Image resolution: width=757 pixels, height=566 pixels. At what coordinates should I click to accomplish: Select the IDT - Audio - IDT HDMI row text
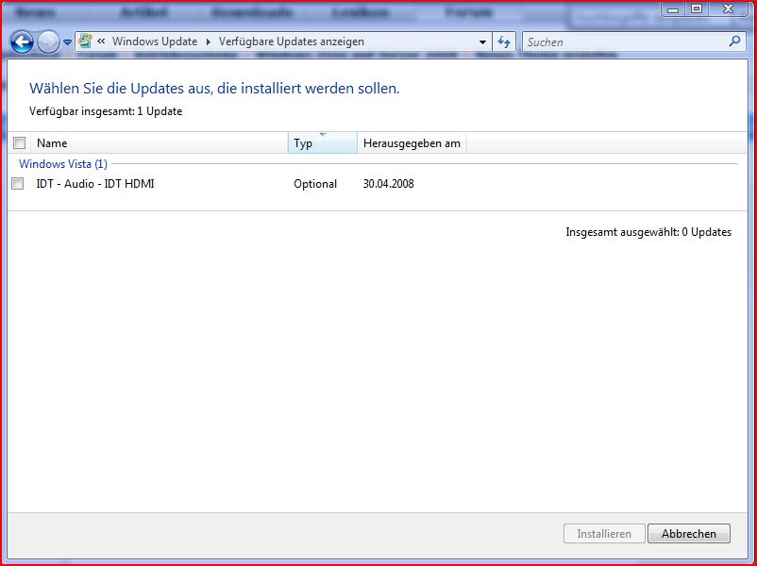pyautogui.click(x=95, y=184)
